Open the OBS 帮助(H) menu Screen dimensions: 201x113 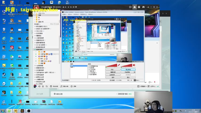pyautogui.click(x=90, y=15)
